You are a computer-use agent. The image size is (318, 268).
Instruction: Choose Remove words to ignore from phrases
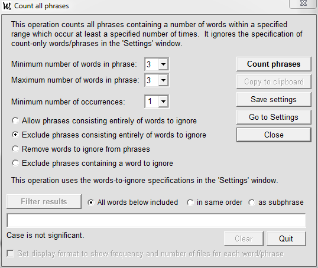(15, 149)
